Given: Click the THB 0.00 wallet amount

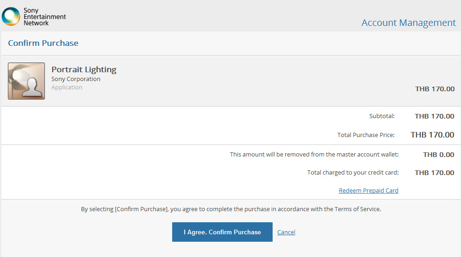Looking at the screenshot, I should click(438, 155).
